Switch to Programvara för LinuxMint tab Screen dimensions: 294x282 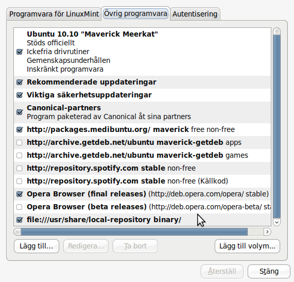(x=54, y=14)
